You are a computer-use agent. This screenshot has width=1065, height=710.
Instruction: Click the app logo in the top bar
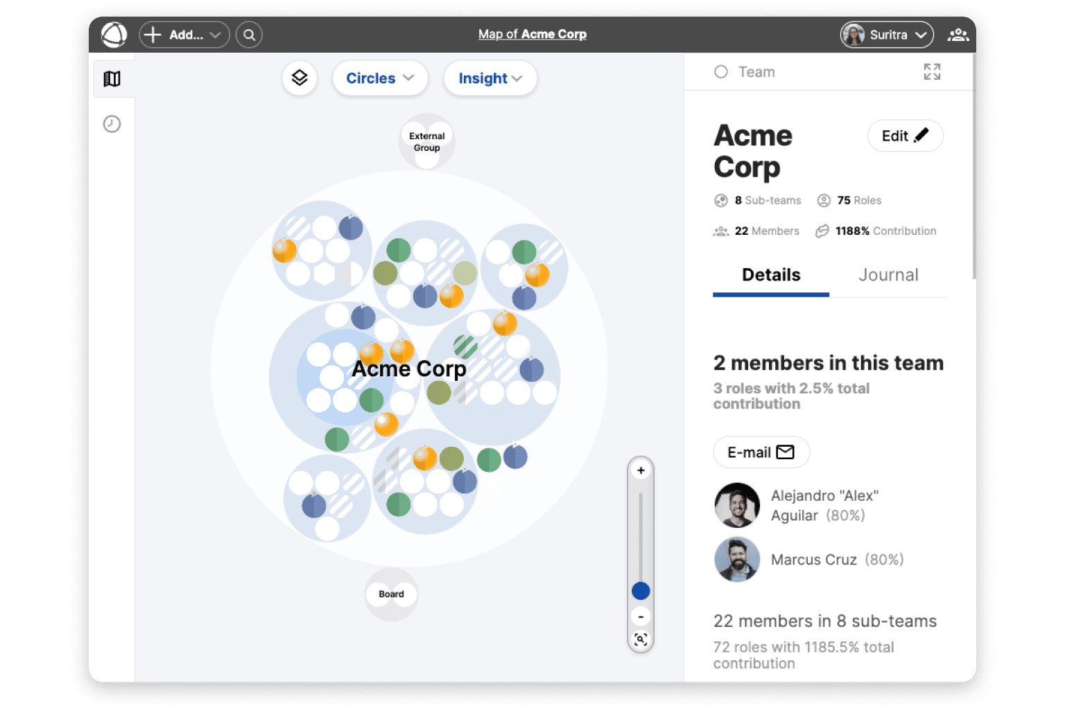(x=114, y=35)
